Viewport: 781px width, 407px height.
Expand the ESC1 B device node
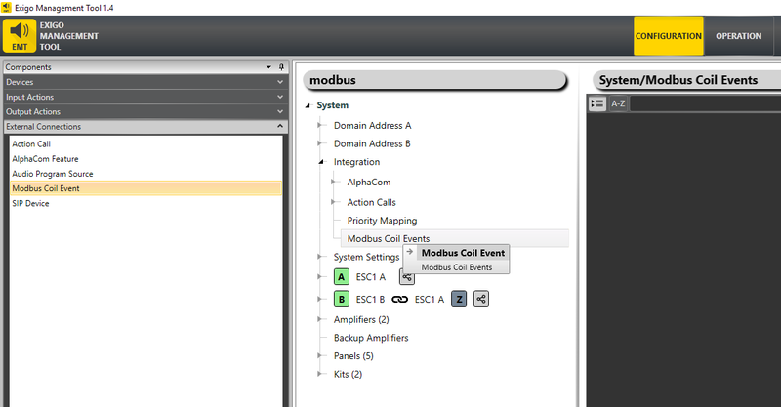pyautogui.click(x=320, y=299)
